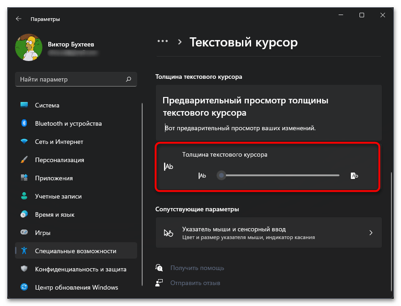Click the Find a setting search field
This screenshot has height=306, width=401.
coord(71,79)
